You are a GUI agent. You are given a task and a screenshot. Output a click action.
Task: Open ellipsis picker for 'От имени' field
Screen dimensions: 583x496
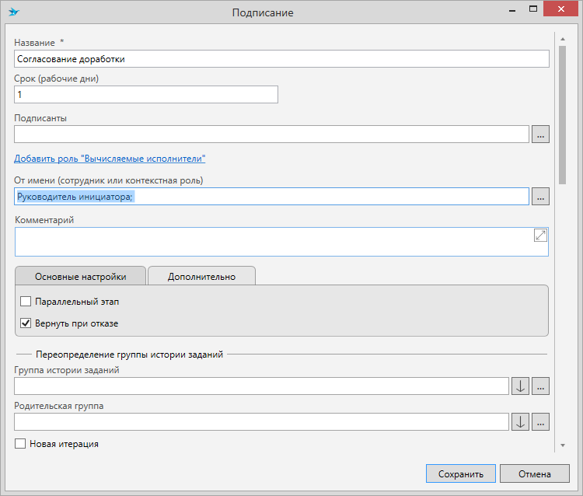click(x=540, y=196)
